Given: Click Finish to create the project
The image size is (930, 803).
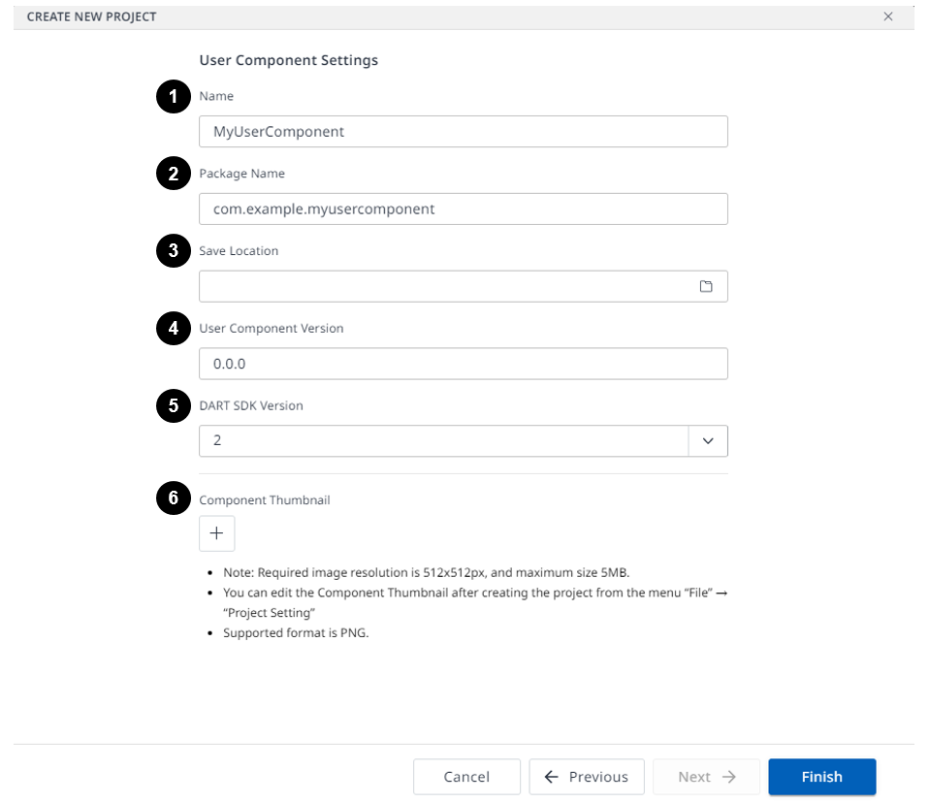Looking at the screenshot, I should pos(822,777).
